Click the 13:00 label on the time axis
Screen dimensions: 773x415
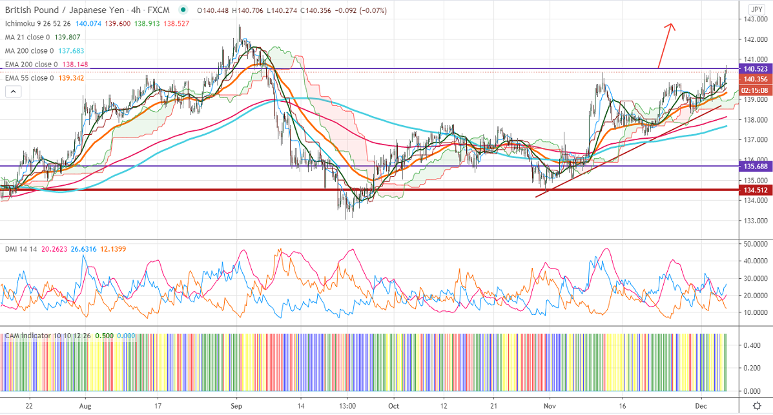[x=347, y=406]
